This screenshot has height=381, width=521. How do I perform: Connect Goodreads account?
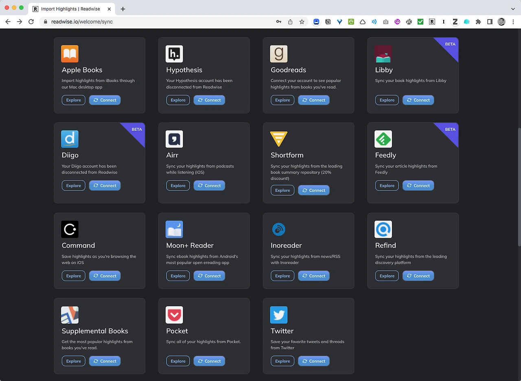pyautogui.click(x=314, y=100)
